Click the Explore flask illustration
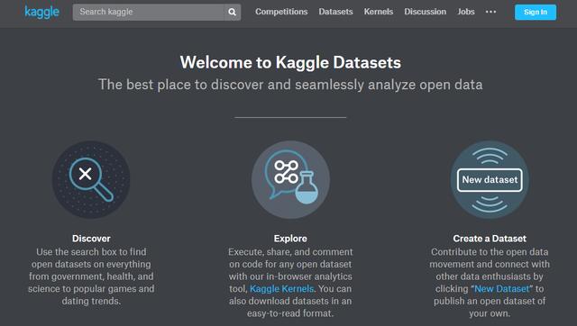The image size is (577, 326). pos(290,180)
